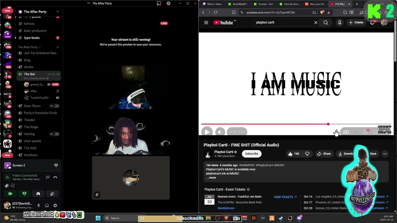The height and width of the screenshot is (223, 397).
Task: Switch to the Hear your likes SoundCloud tab
Action: pos(315,4)
